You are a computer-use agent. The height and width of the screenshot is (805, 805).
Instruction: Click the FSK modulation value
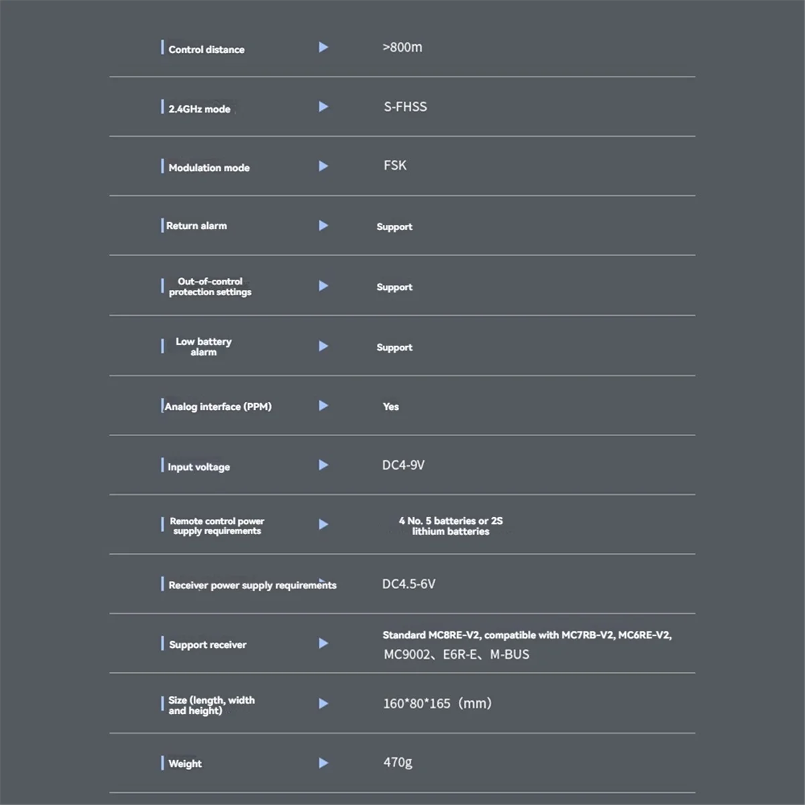click(x=395, y=166)
